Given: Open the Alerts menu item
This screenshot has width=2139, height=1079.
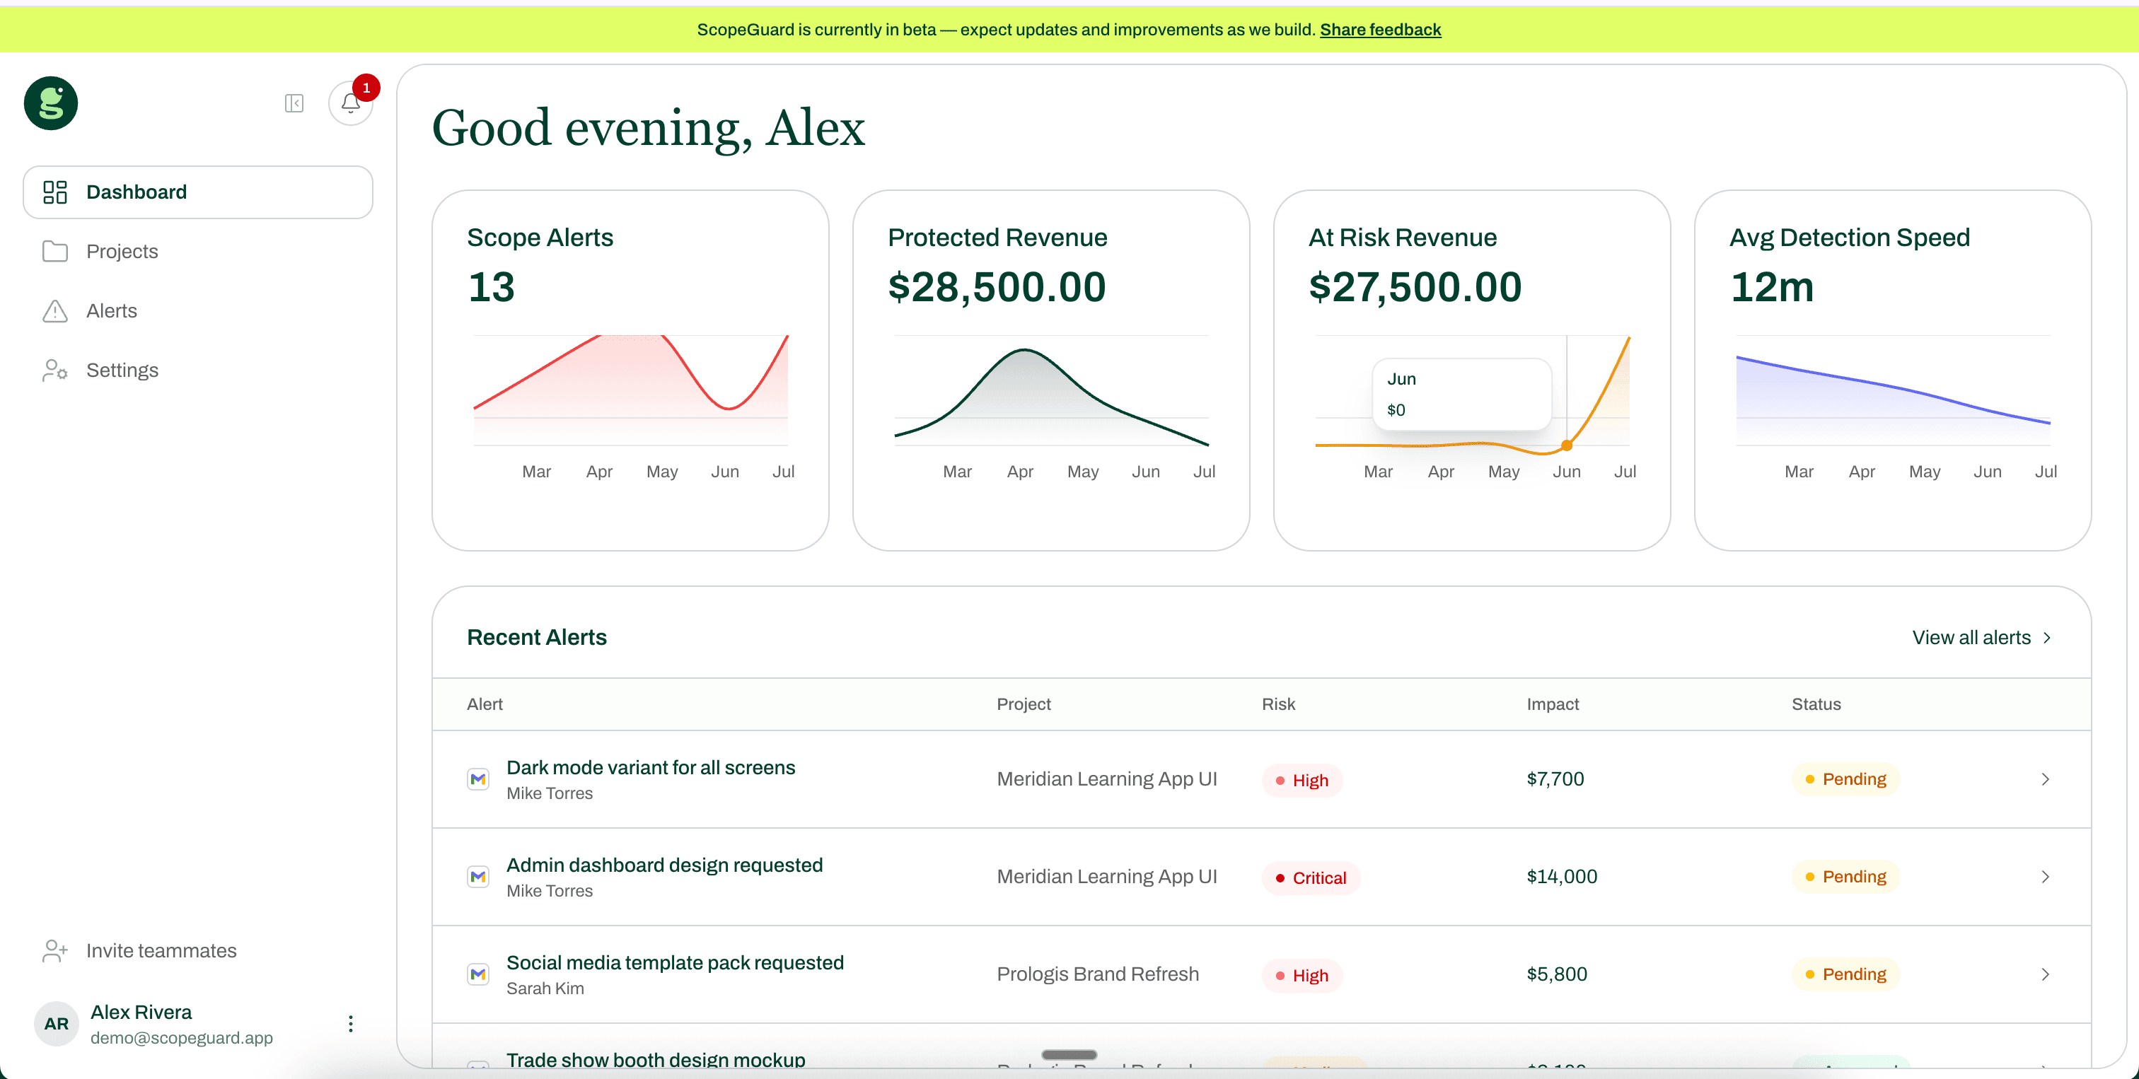Looking at the screenshot, I should [x=197, y=310].
